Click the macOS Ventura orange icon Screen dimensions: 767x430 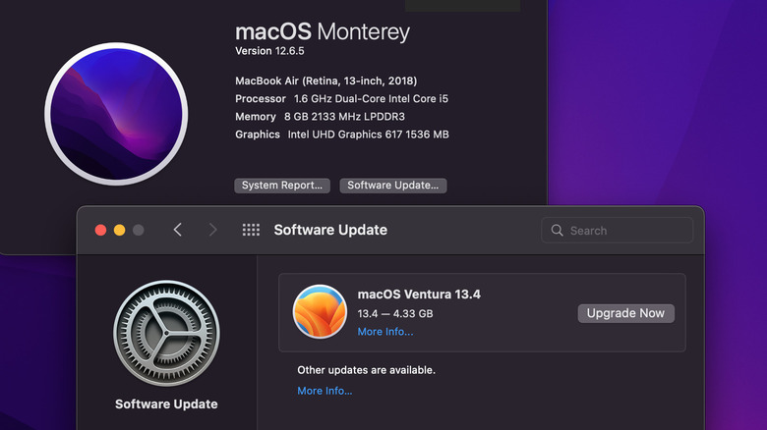tap(320, 312)
